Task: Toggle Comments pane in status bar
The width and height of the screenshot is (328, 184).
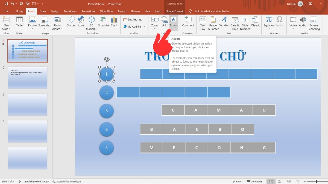Action: (254, 182)
